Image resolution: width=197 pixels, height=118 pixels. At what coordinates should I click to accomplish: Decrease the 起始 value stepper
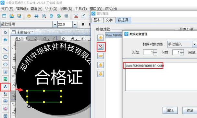coord(155,54)
